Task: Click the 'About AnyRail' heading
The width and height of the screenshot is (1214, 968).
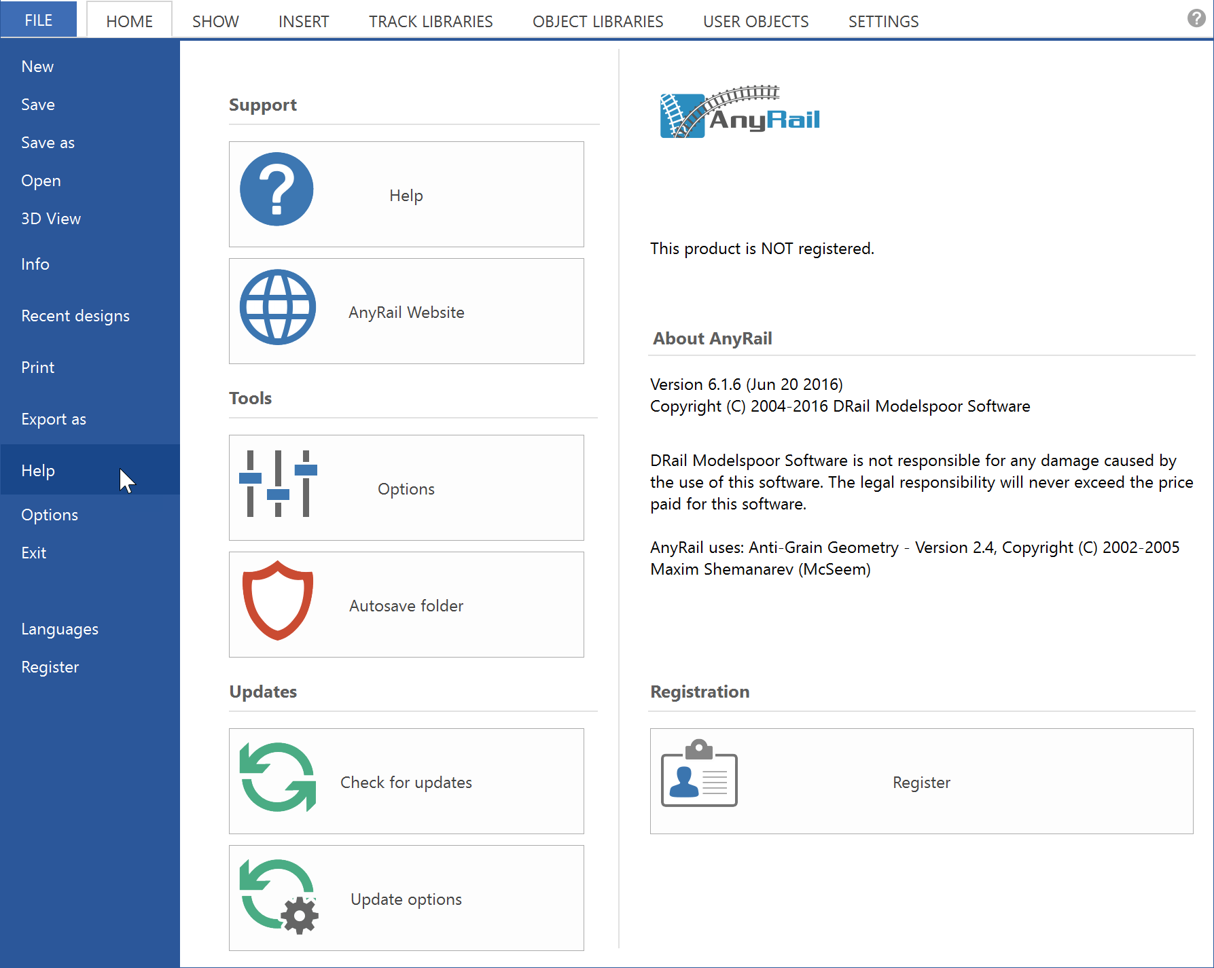Action: (x=713, y=338)
